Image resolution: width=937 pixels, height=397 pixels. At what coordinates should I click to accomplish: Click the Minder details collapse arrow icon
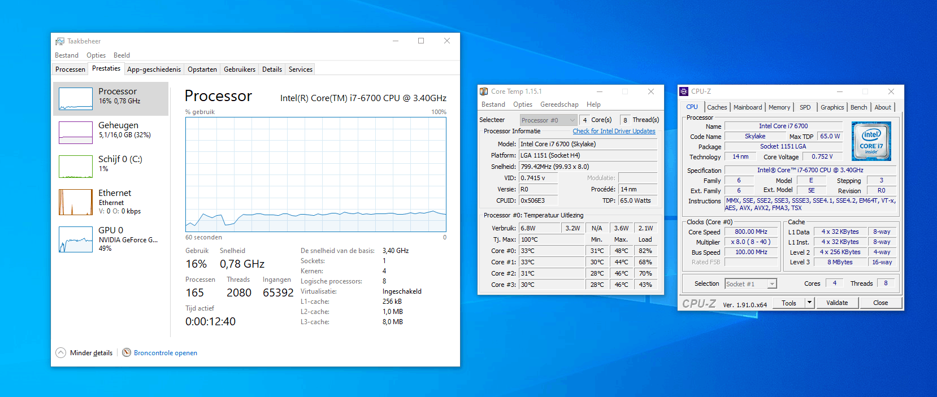pos(60,353)
